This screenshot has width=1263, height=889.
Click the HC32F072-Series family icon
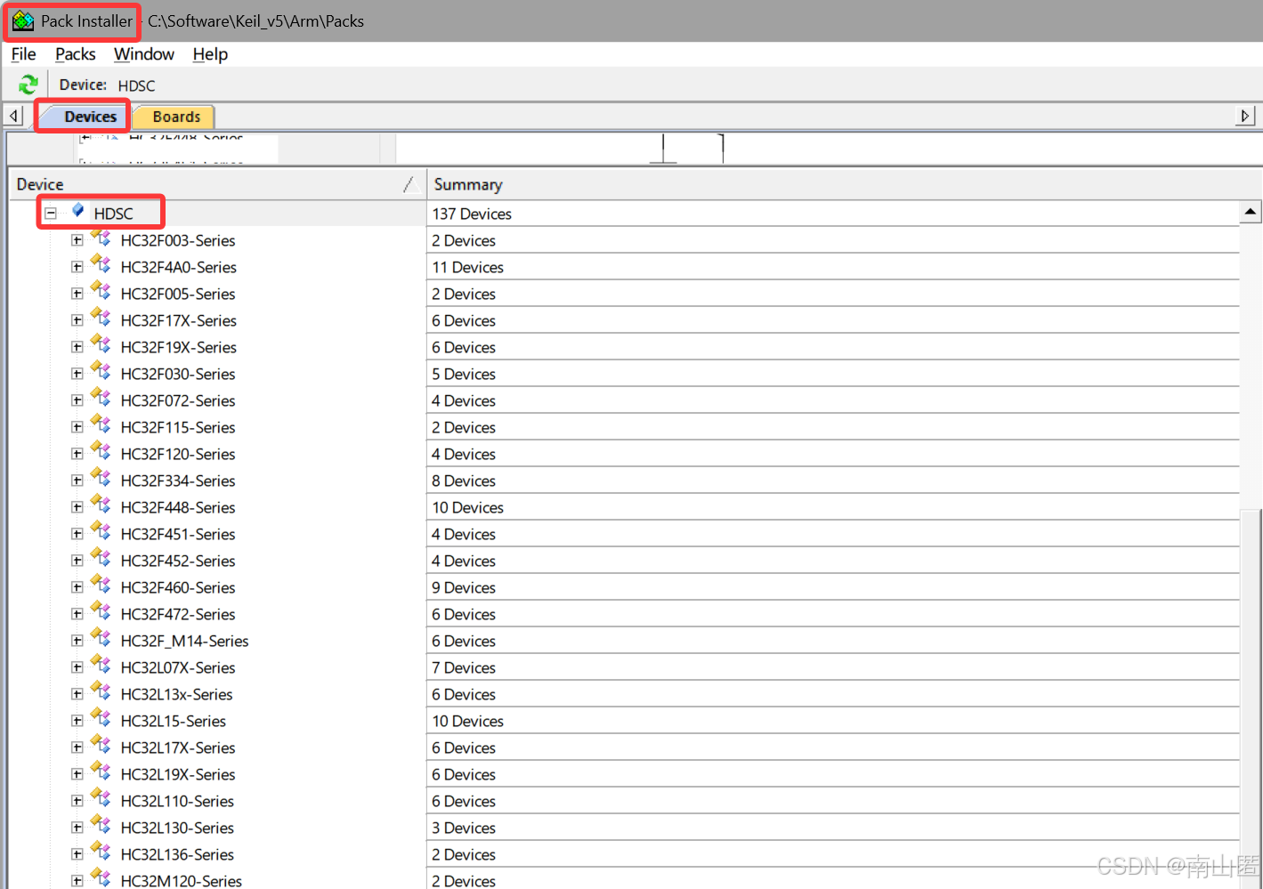click(x=101, y=399)
